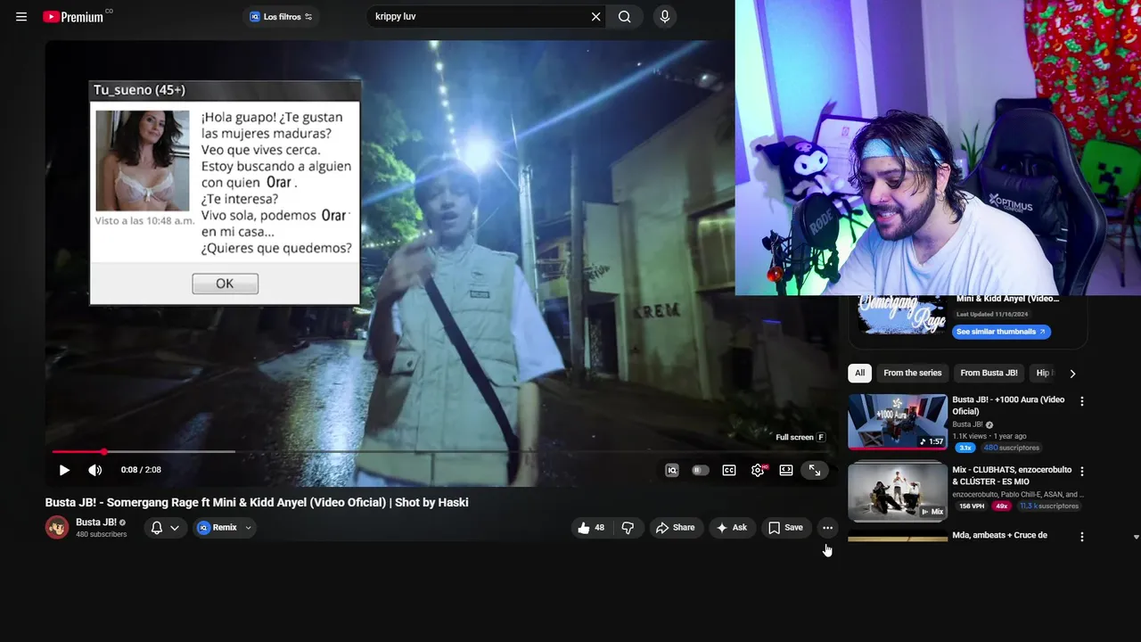Screen dimensions: 1141x642
Task: Show more chips with right arrow
Action: click(1072, 374)
